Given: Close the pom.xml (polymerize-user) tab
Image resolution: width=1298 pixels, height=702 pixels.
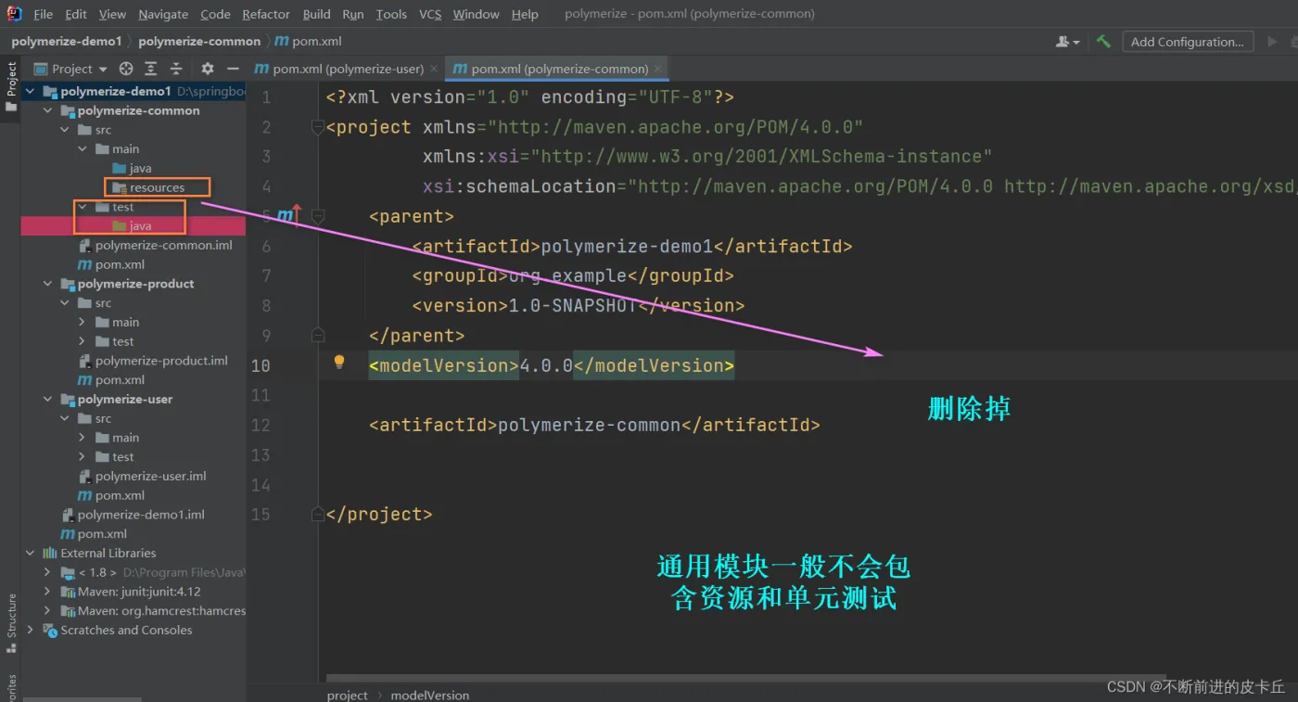Looking at the screenshot, I should pyautogui.click(x=434, y=69).
